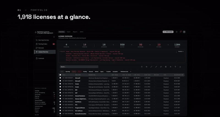Sort by the Start Date column header
This screenshot has width=220, height=117.
148,75
